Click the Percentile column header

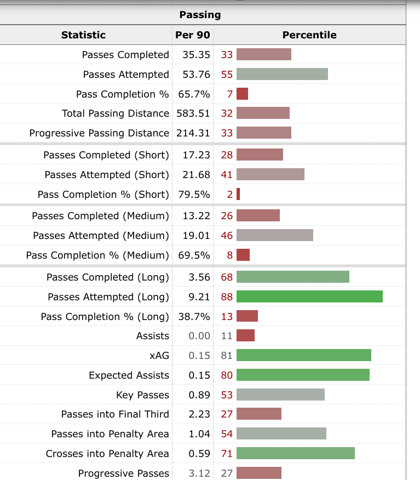pyautogui.click(x=309, y=35)
